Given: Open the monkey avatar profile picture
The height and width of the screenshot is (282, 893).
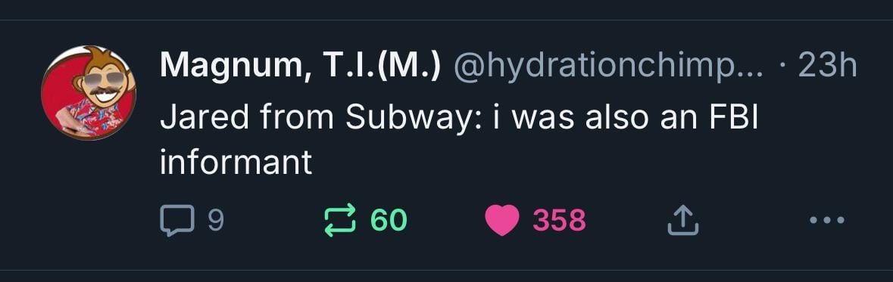Looking at the screenshot, I should 89,93.
